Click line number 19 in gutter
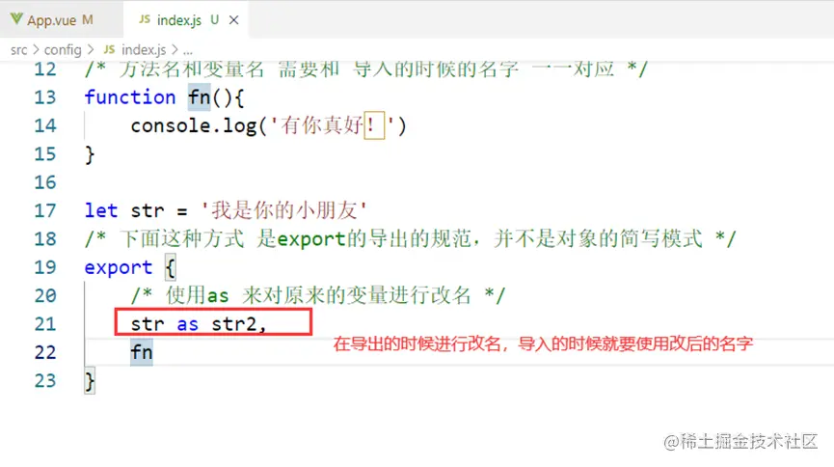834x467 pixels. (45, 267)
